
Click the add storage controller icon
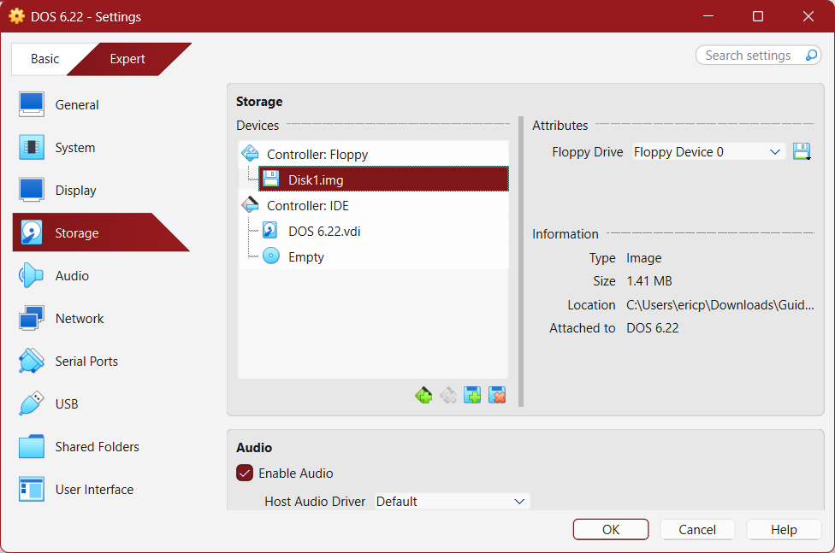coord(423,395)
